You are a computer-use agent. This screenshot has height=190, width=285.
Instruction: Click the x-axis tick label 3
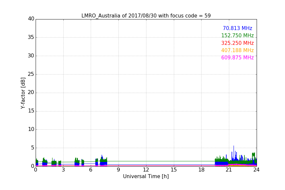(x=63, y=170)
